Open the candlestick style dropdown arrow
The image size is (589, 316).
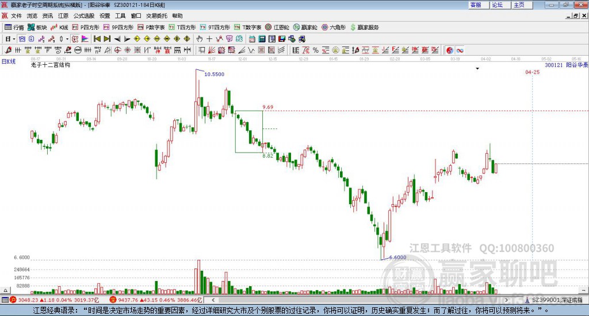point(67,39)
